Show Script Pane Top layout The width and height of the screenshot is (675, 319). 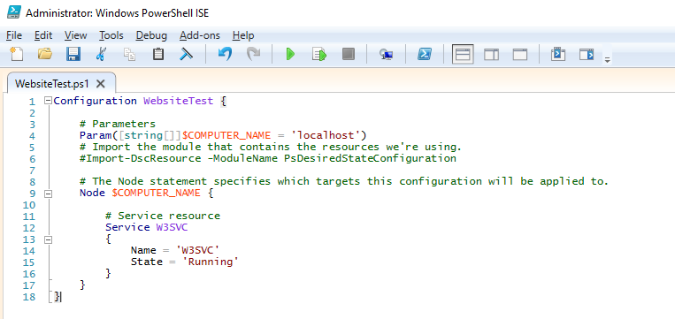[x=463, y=54]
